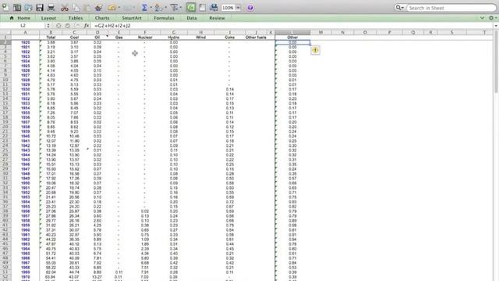The image size is (499, 281).
Task: Open the Charts tab
Action: (102, 18)
